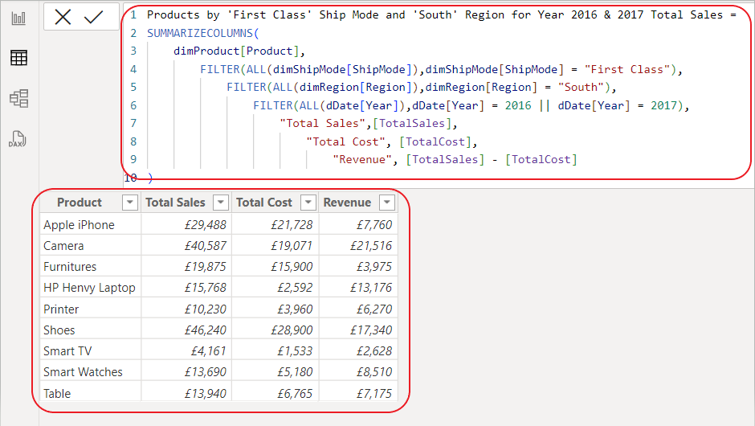Select the Furnitures product cell
The width and height of the screenshot is (755, 426).
point(91,267)
